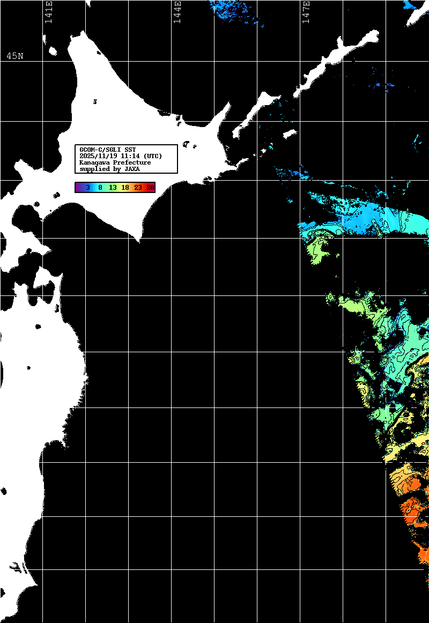Viewport: 429px width, 623px height.
Task: Click the 2025/11/19 11:14 (UTC) timestamp
Action: (121, 156)
